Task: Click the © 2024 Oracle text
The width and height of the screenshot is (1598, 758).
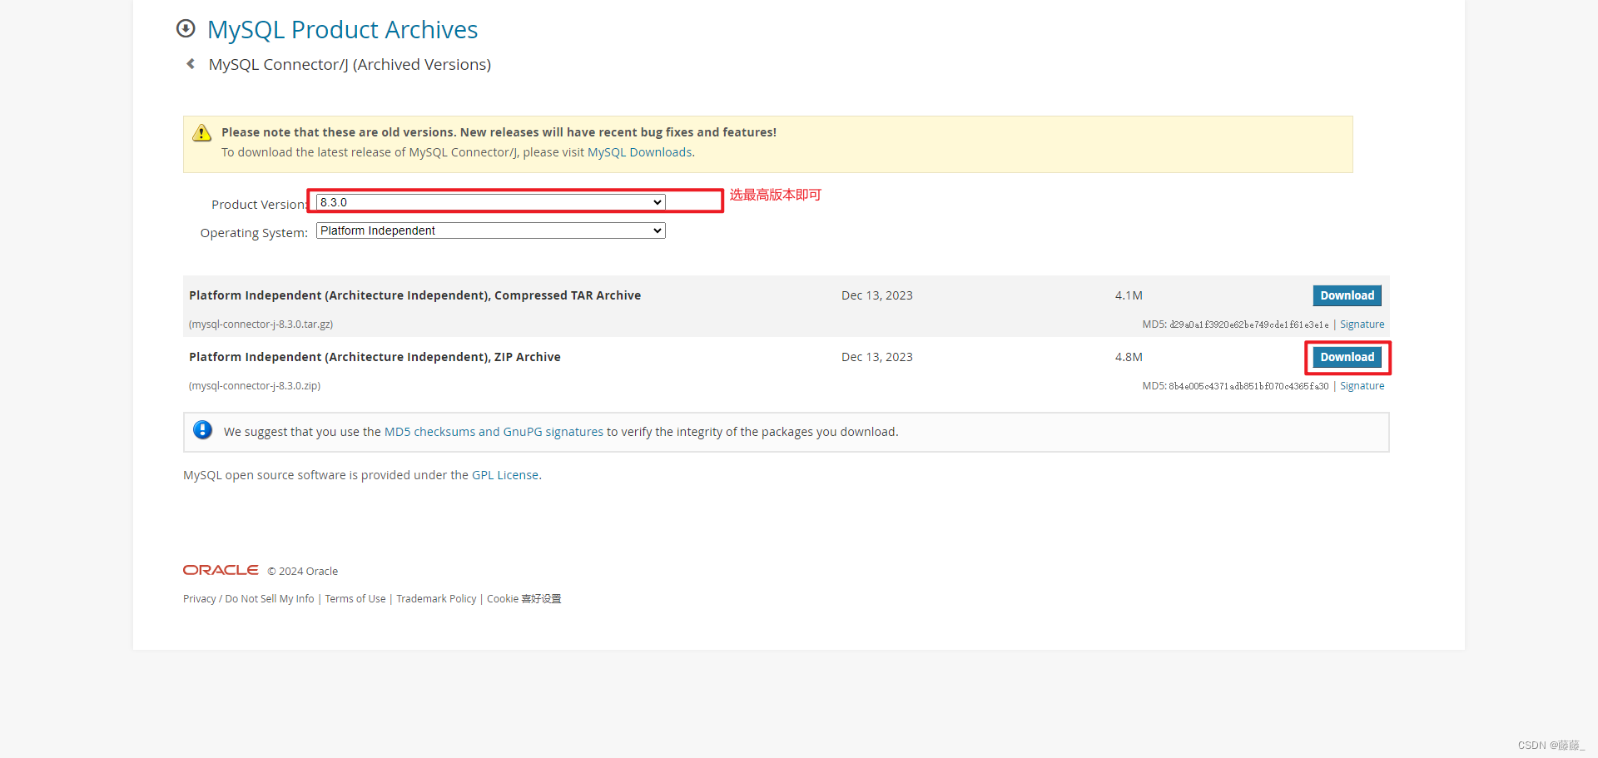Action: point(303,572)
